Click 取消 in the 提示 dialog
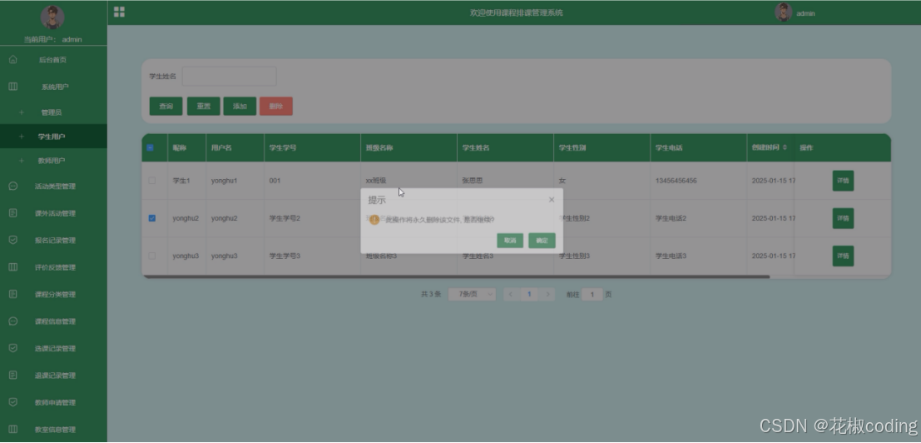This screenshot has width=921, height=443. tap(510, 241)
